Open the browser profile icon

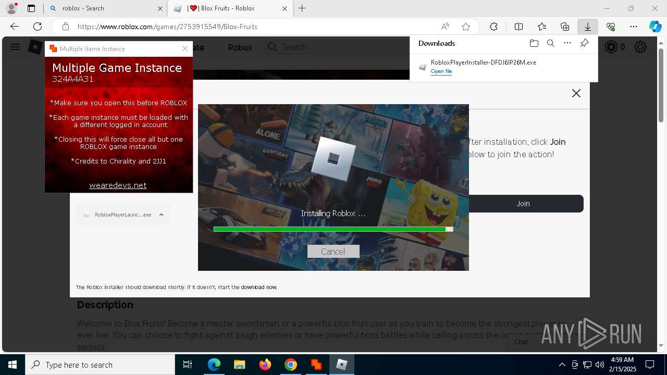click(x=11, y=8)
